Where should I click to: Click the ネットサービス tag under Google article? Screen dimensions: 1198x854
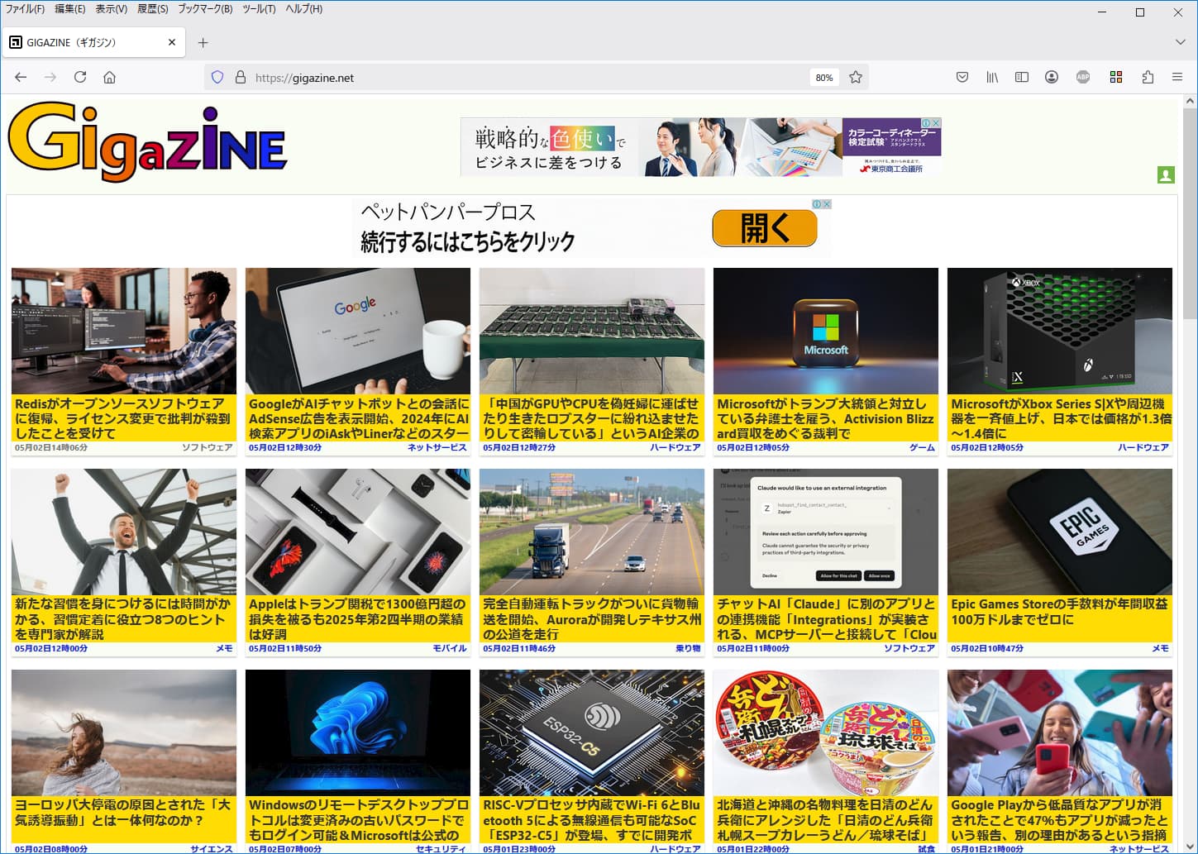(x=437, y=447)
